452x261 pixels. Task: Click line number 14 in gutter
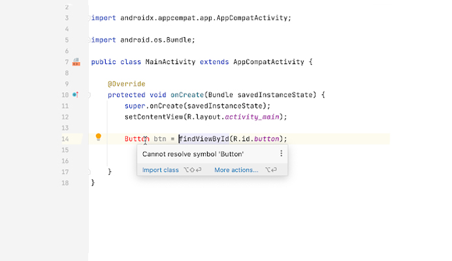65,139
